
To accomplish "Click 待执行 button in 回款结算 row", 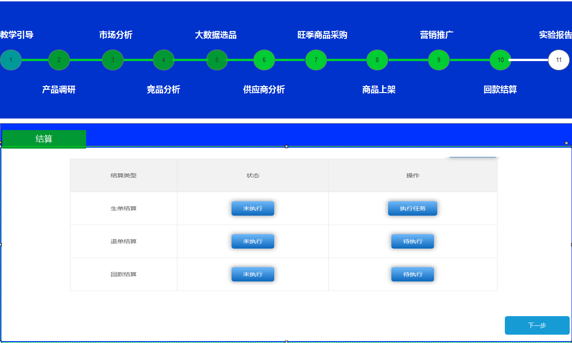I will click(412, 274).
